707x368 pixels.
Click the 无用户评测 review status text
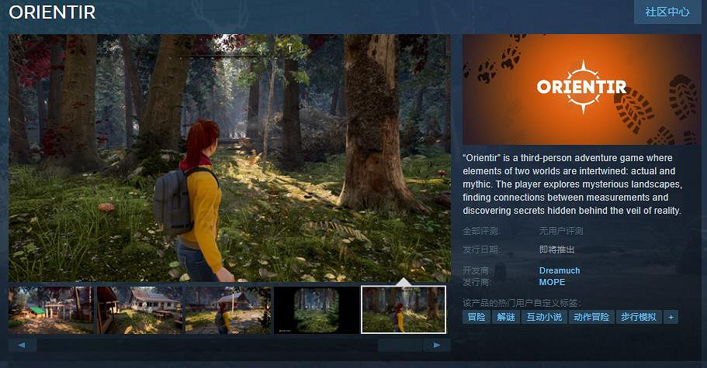(560, 231)
